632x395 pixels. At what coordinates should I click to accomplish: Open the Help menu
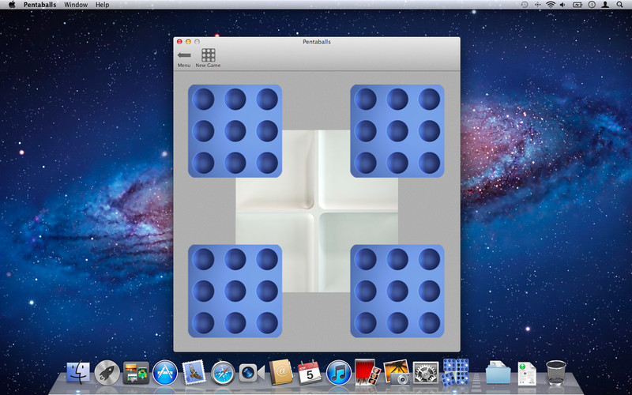pos(103,5)
